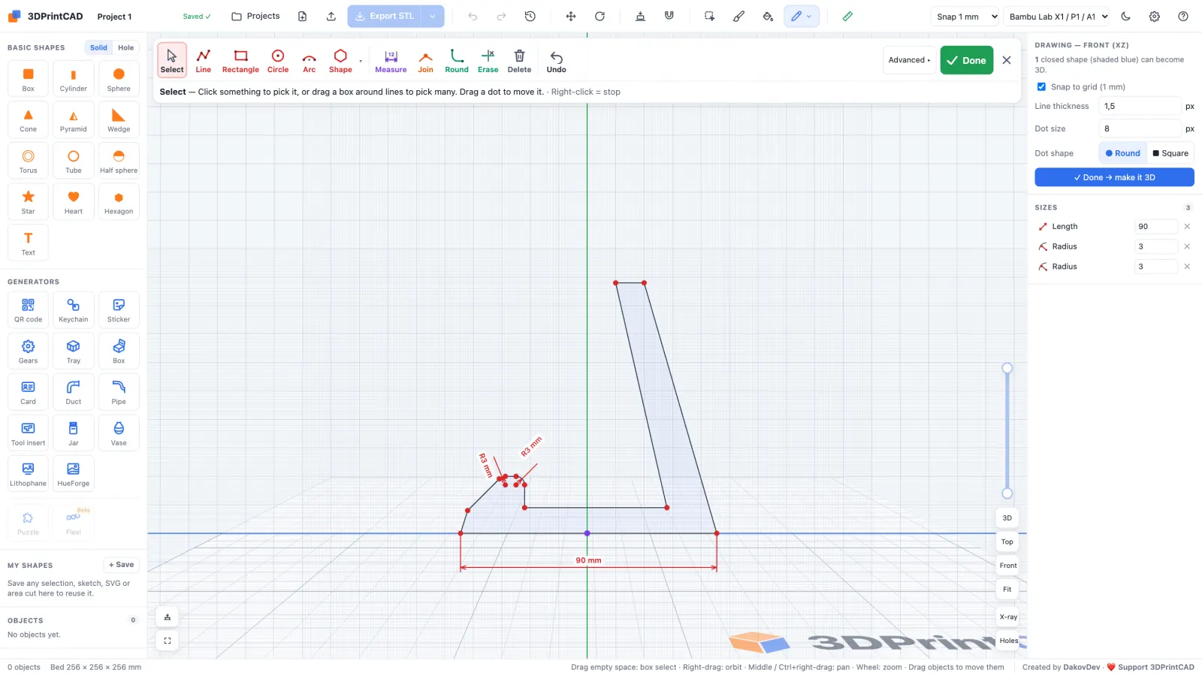Viewport: 1202px width, 676px height.
Task: Open the Support 3DPrintCAD link
Action: click(x=1150, y=667)
